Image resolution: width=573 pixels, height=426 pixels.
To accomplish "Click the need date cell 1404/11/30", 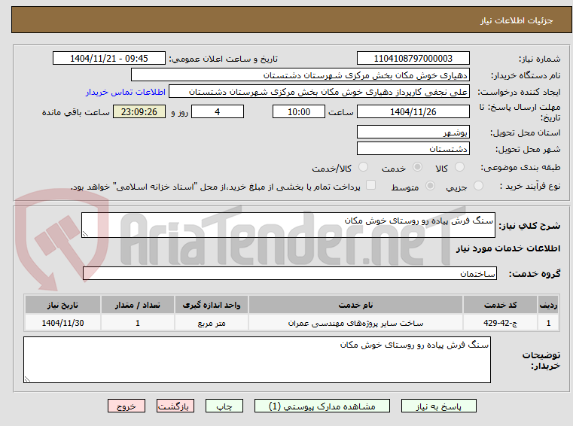I will tap(62, 323).
